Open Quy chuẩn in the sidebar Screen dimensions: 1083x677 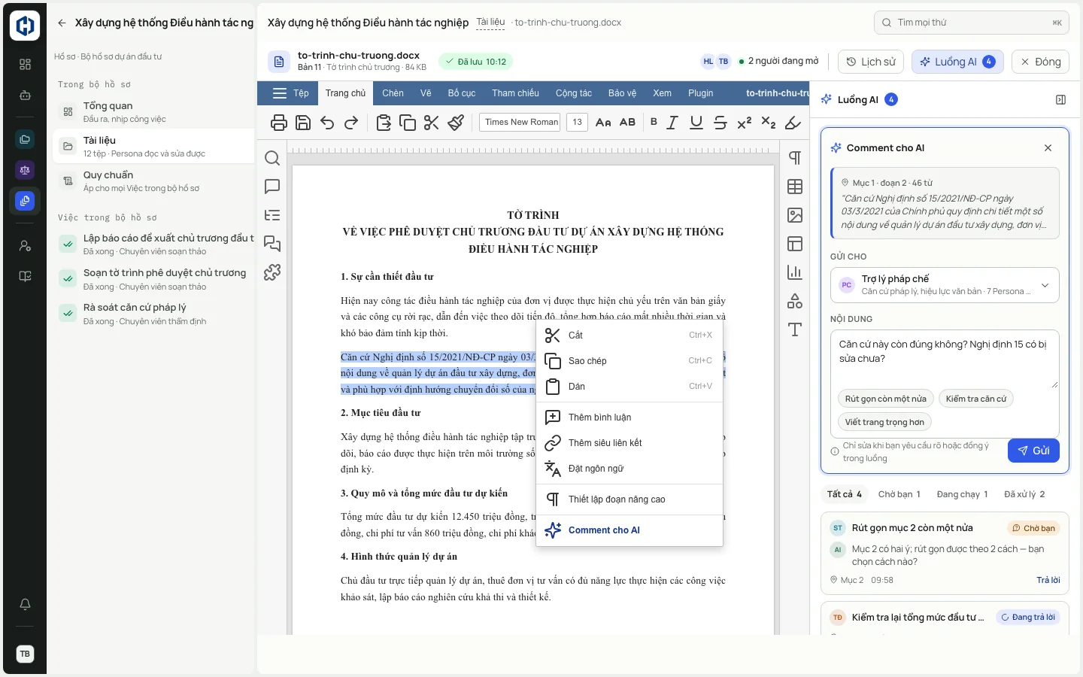(x=154, y=181)
